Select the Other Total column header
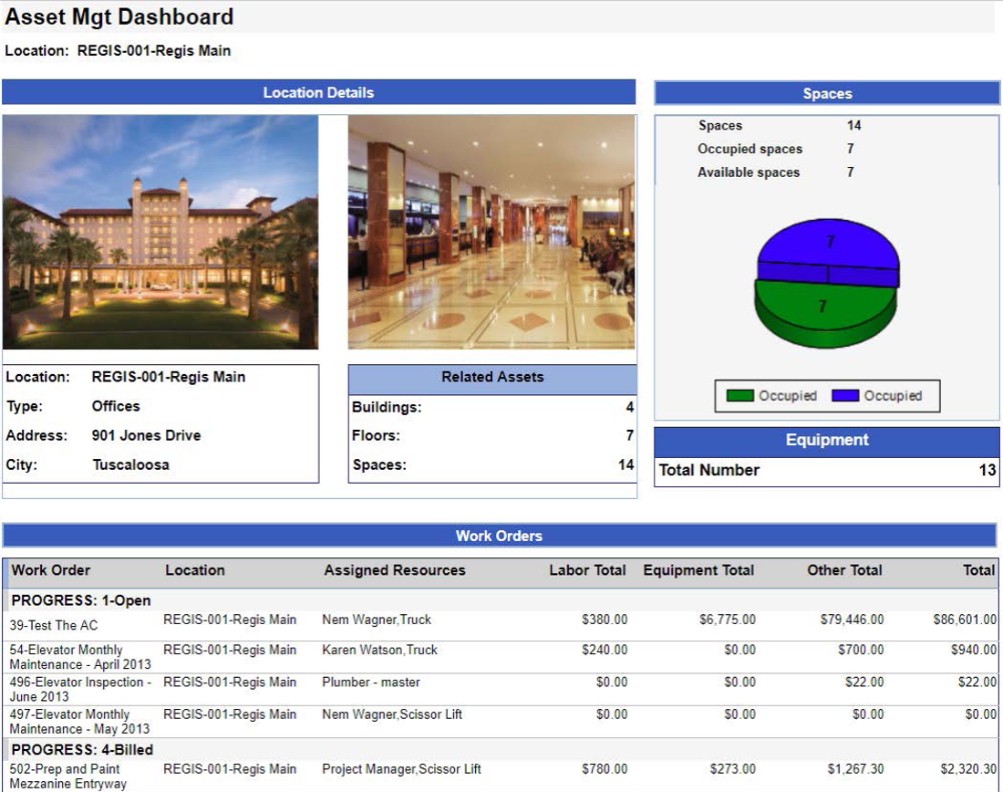 [x=844, y=570]
